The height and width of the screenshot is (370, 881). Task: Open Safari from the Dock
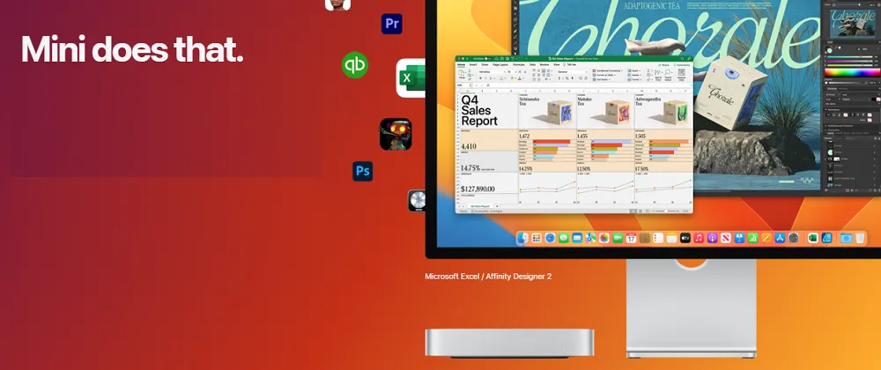(x=550, y=238)
